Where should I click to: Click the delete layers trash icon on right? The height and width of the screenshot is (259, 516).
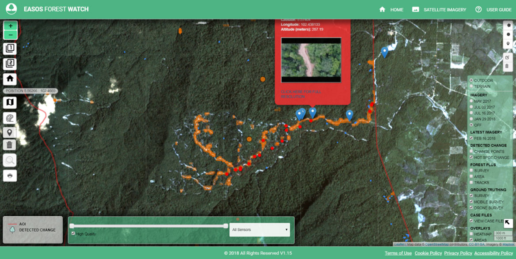pyautogui.click(x=508, y=66)
